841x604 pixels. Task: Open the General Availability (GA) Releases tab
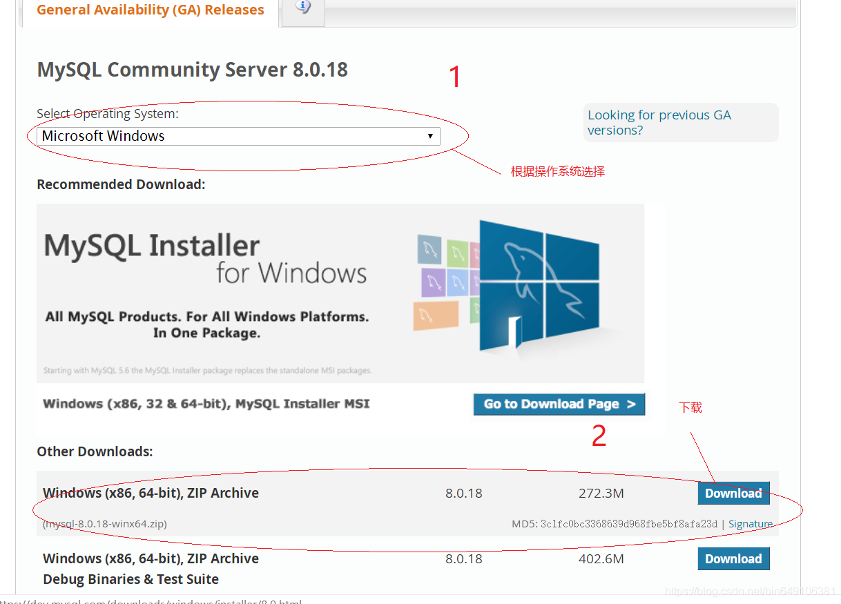point(150,10)
